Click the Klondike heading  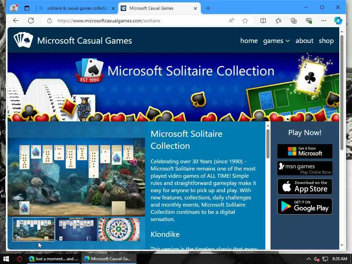click(x=165, y=234)
